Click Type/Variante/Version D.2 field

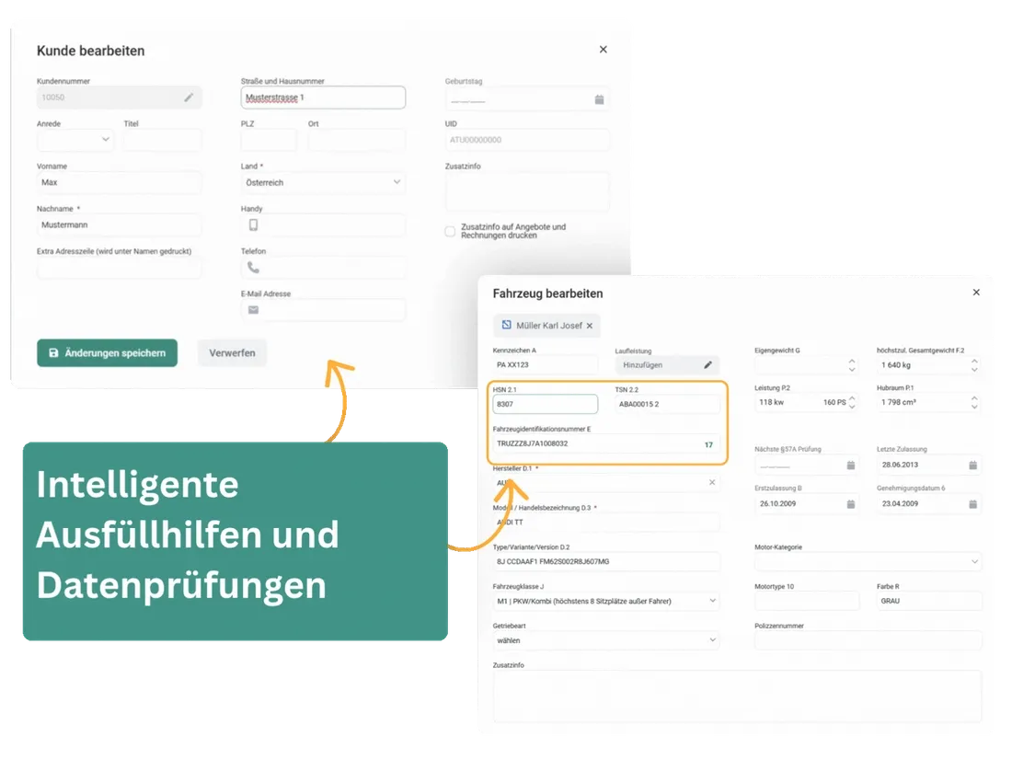tap(606, 561)
